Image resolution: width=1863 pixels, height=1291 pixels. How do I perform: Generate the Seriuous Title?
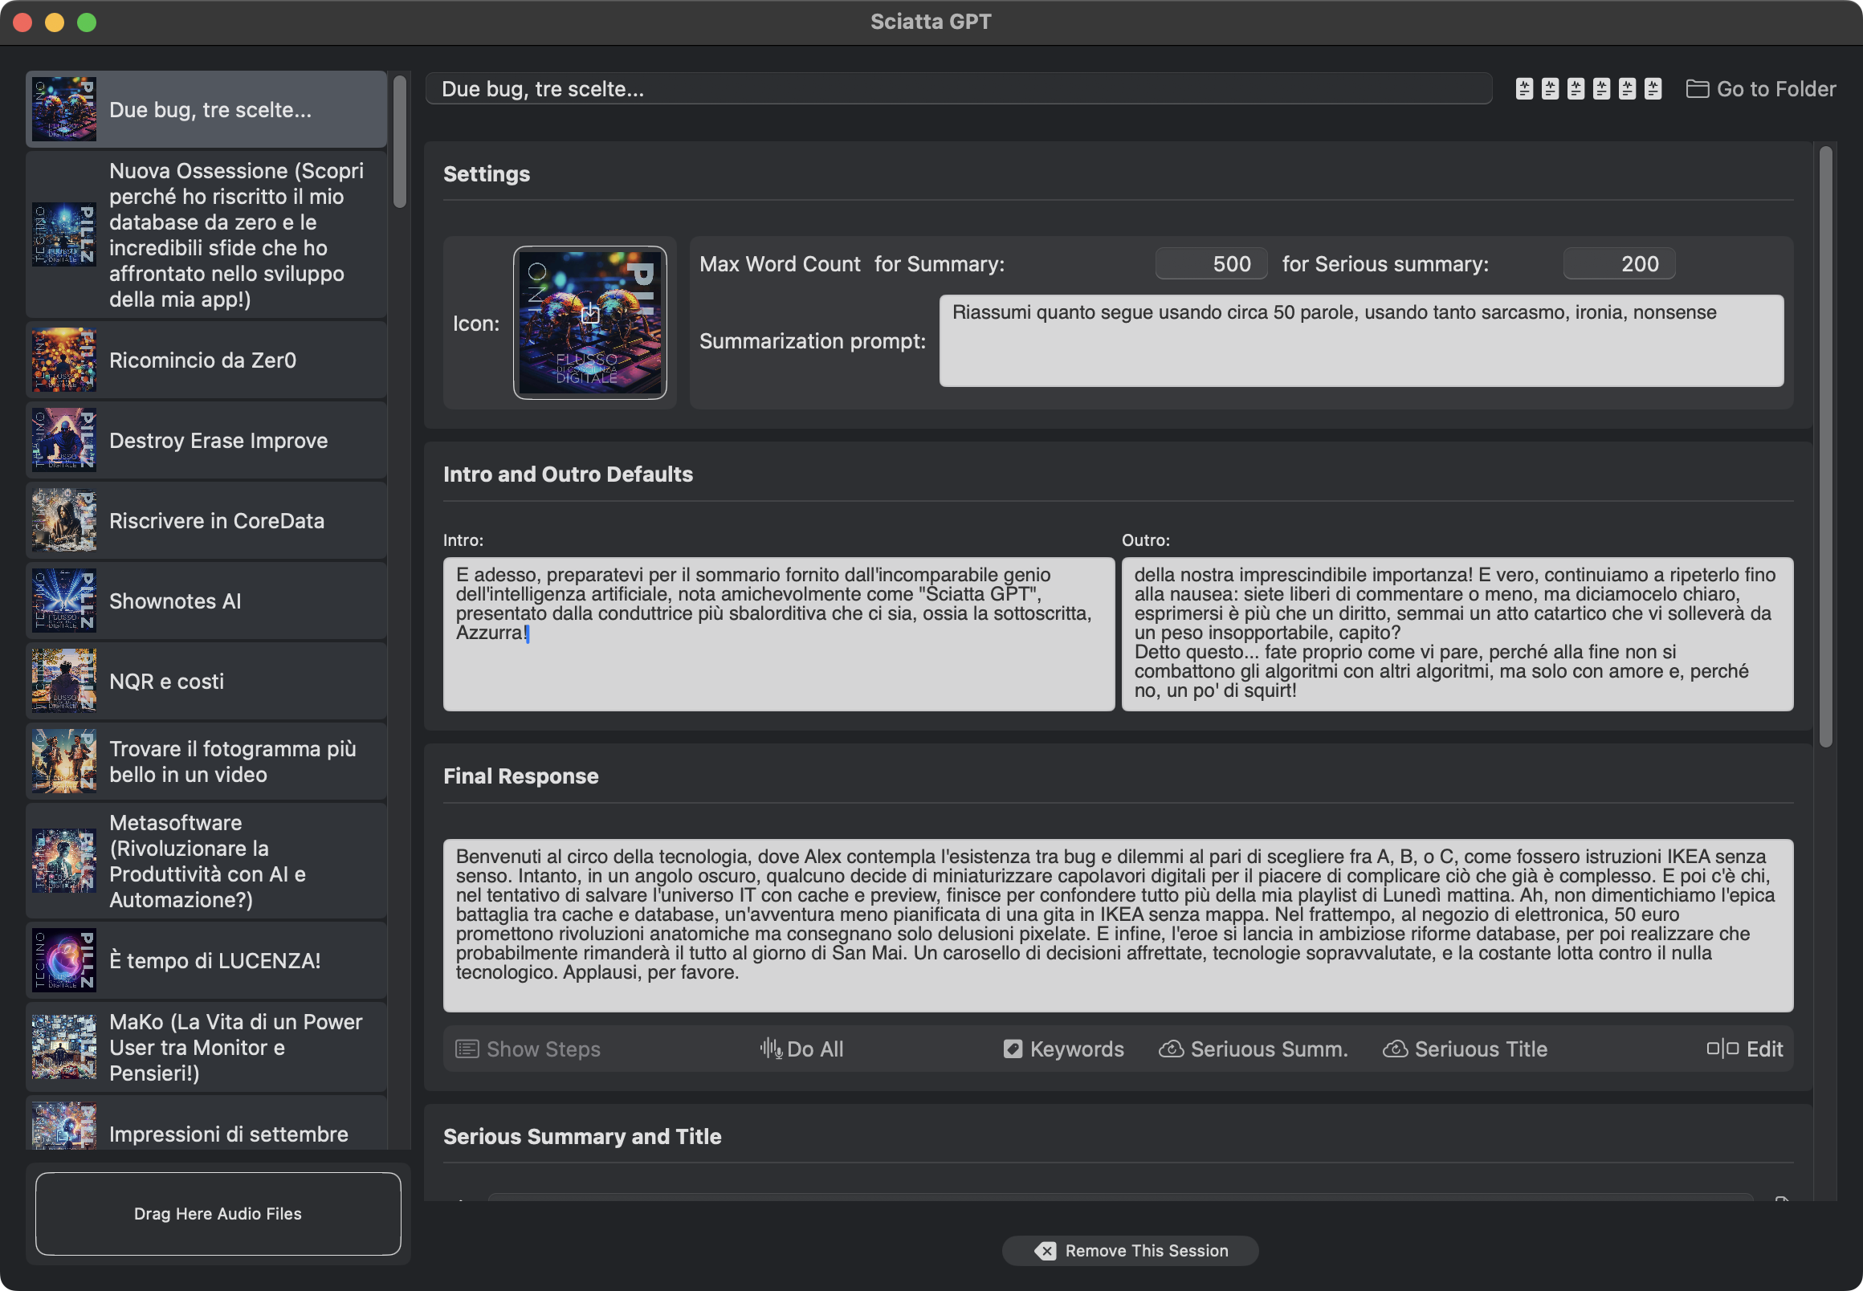[1464, 1049]
